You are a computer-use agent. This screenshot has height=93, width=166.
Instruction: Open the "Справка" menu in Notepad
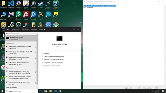point(102,4)
